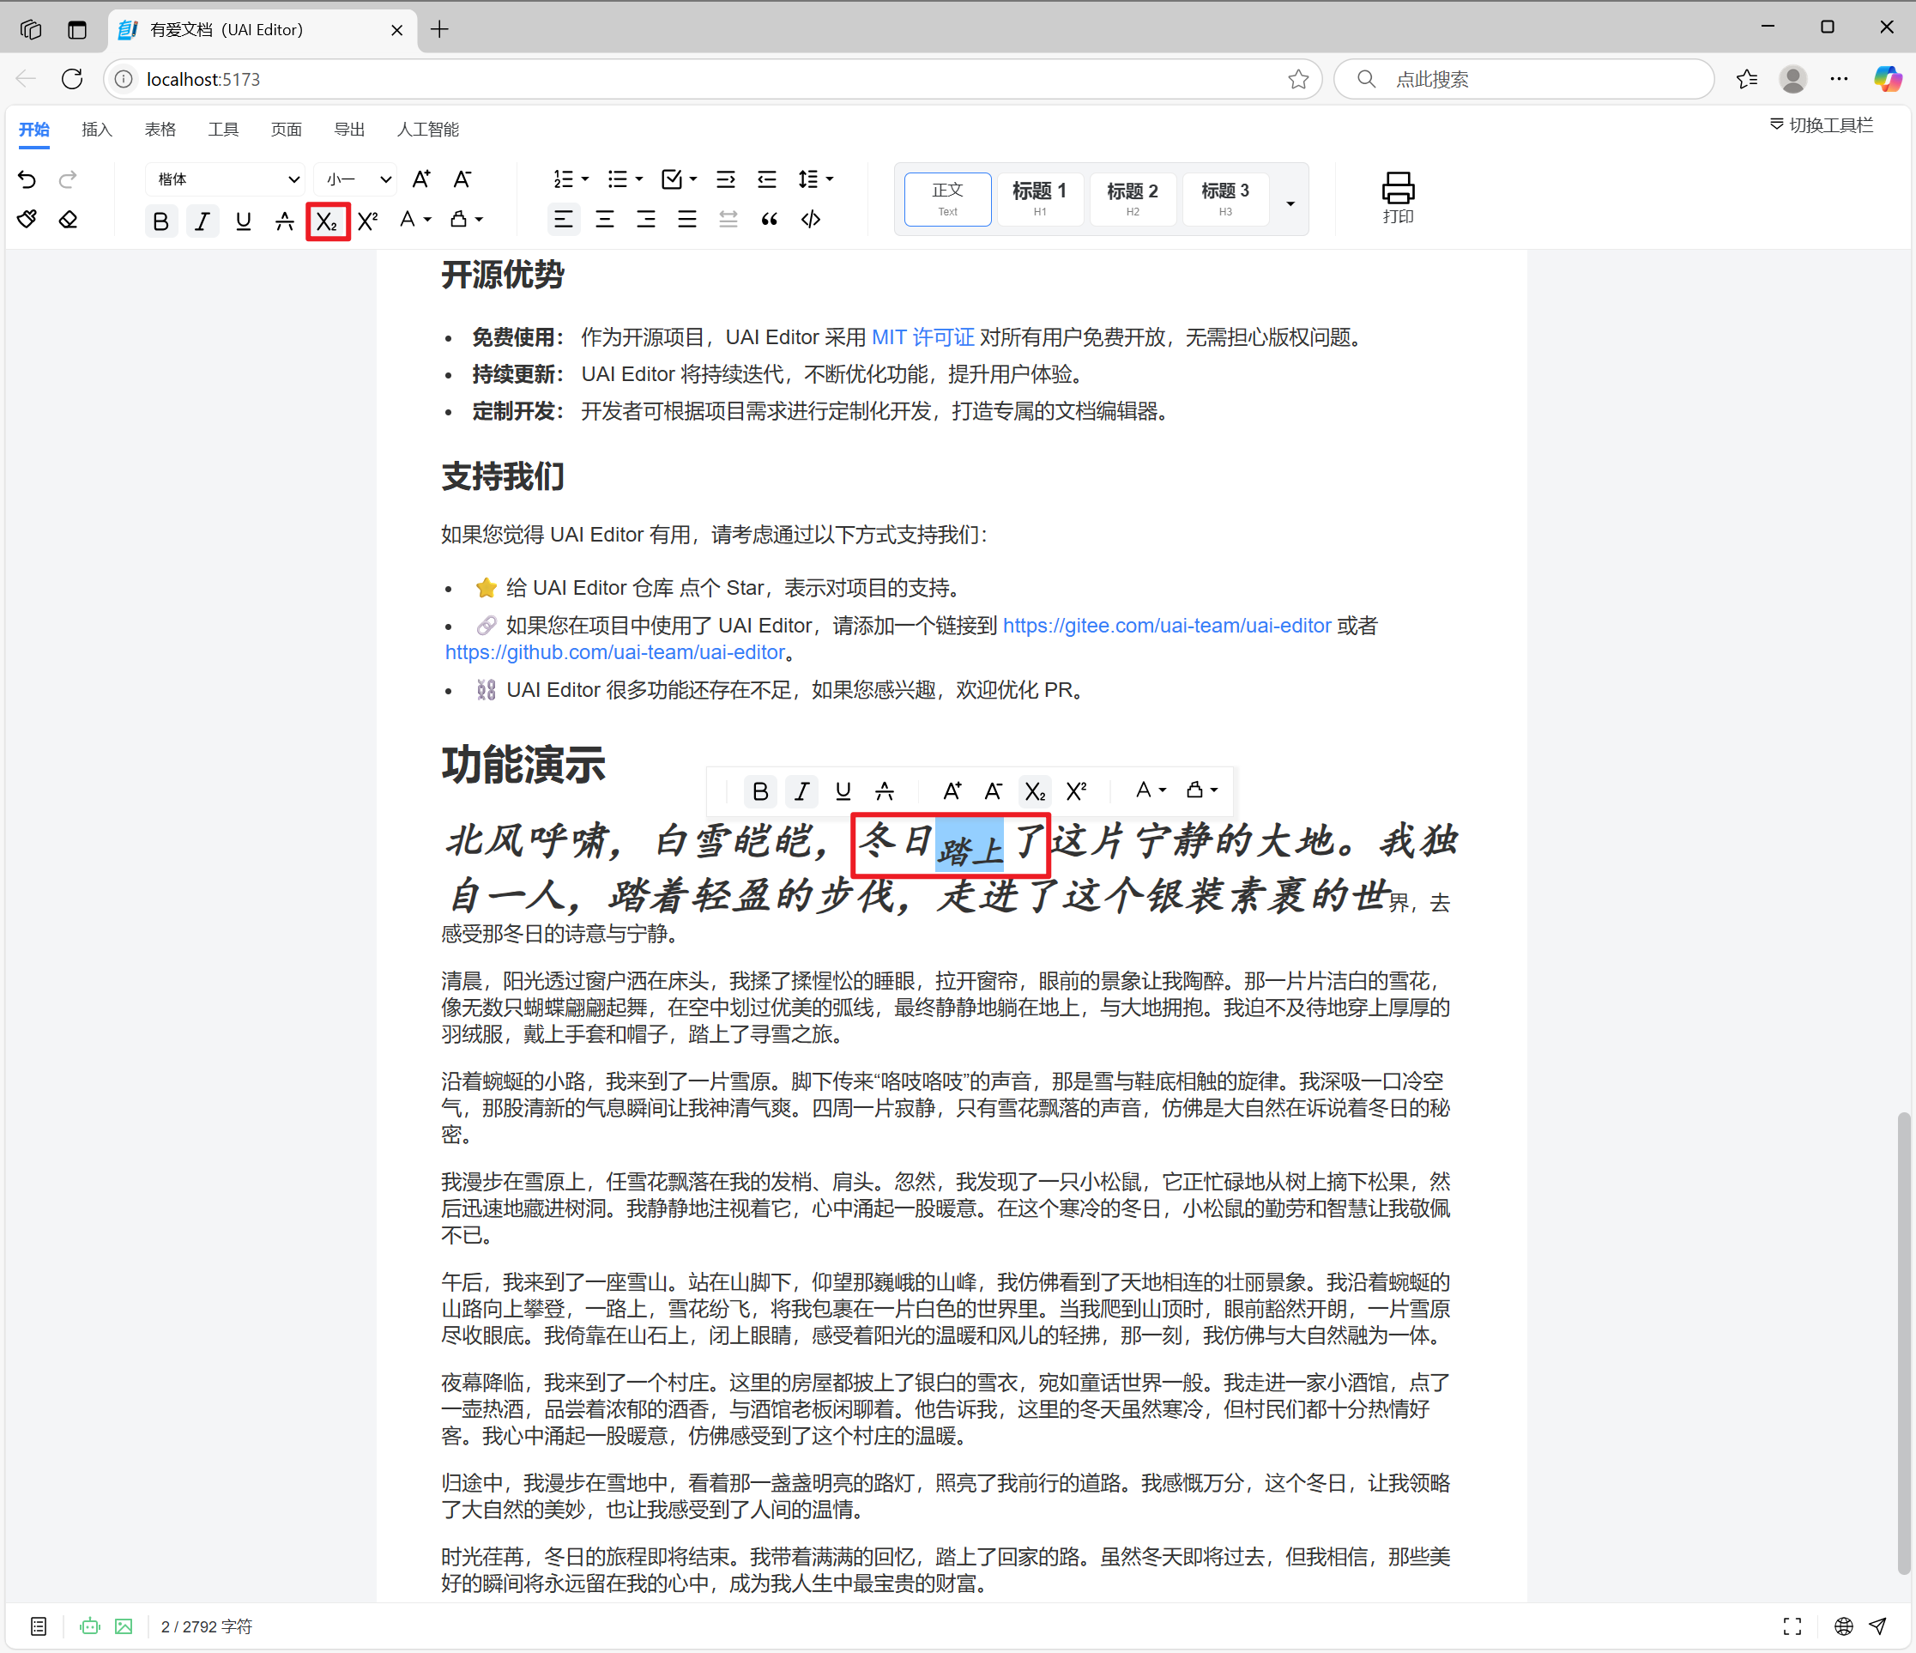1916x1653 pixels.
Task: Click the undo arrow icon
Action: tap(27, 179)
